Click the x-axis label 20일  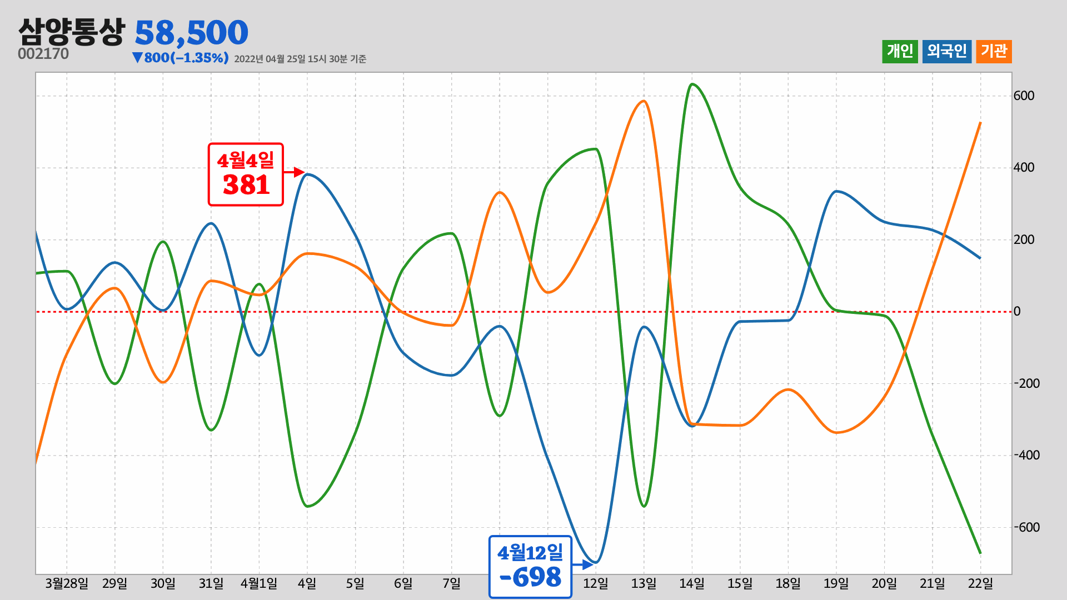tap(884, 583)
